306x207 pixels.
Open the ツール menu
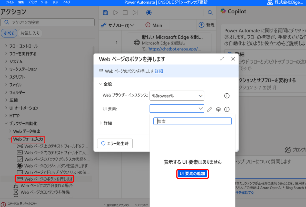pyautogui.click(x=44, y=2)
